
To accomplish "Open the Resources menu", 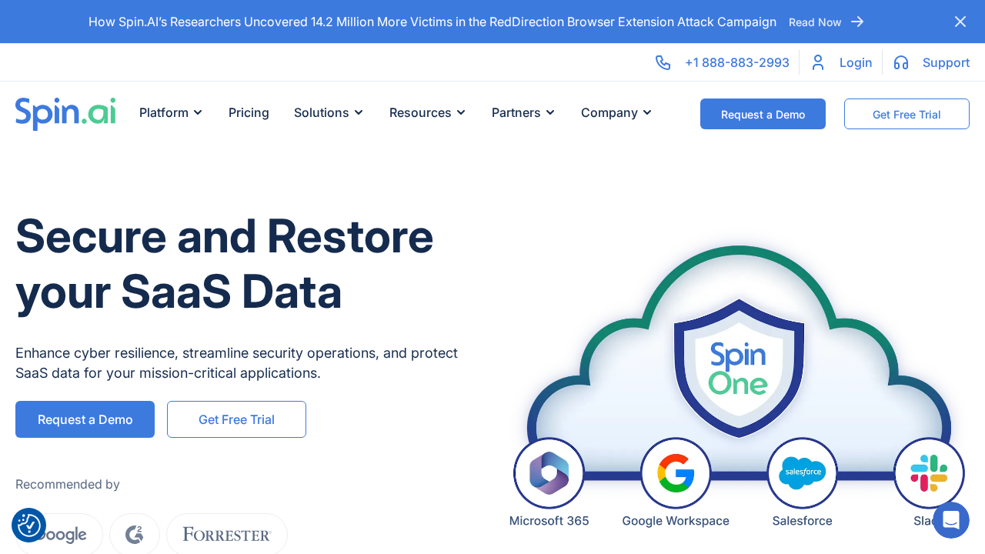I will pos(427,112).
